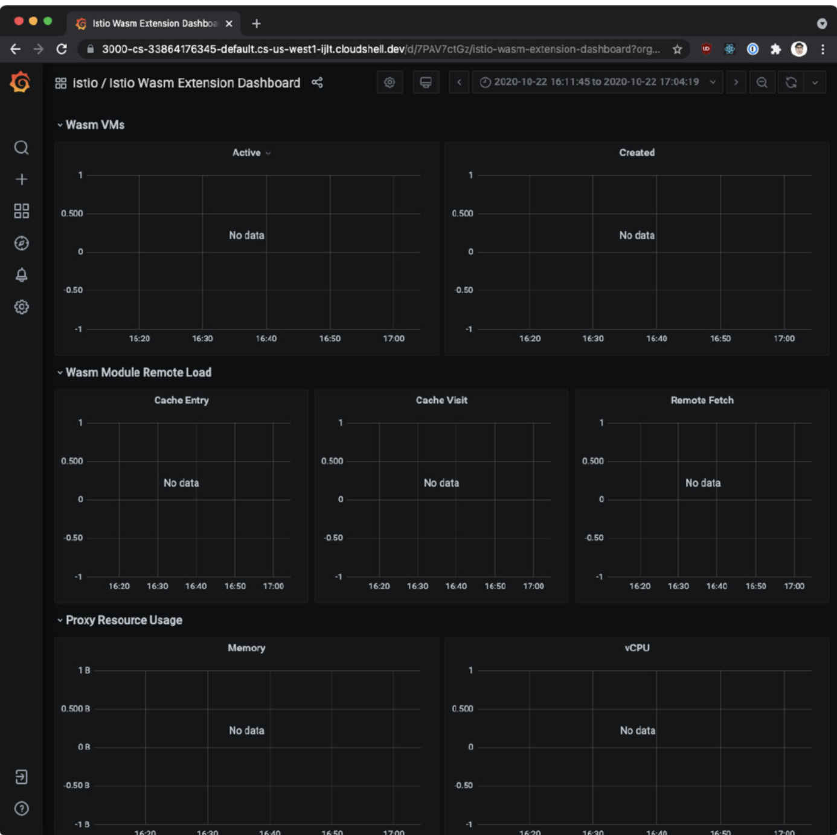Zoom out time range
837x835 pixels.
[762, 82]
